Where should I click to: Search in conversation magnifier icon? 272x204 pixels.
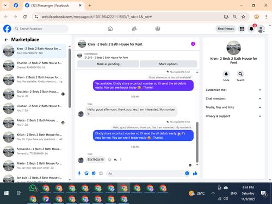240,74
